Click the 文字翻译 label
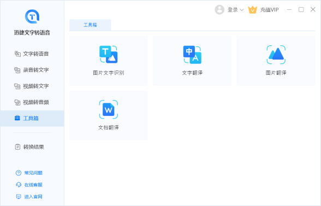Viewport: 321px width, 206px height. 192,73
